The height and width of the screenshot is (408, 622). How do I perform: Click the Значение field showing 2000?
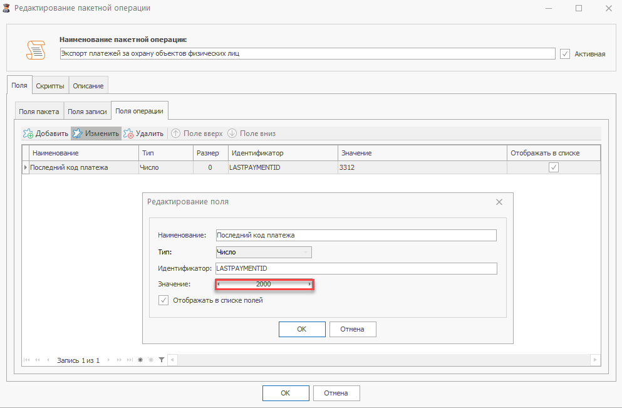click(x=264, y=284)
